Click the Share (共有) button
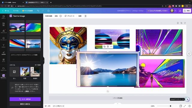192x108 pixels. (187, 11)
